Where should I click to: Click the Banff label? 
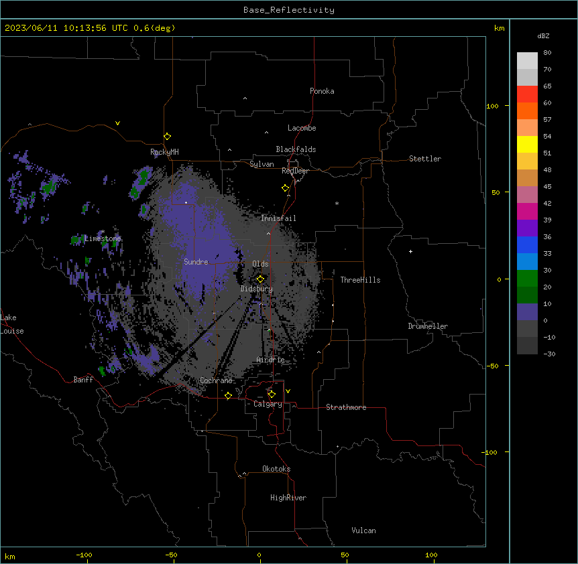tap(83, 380)
